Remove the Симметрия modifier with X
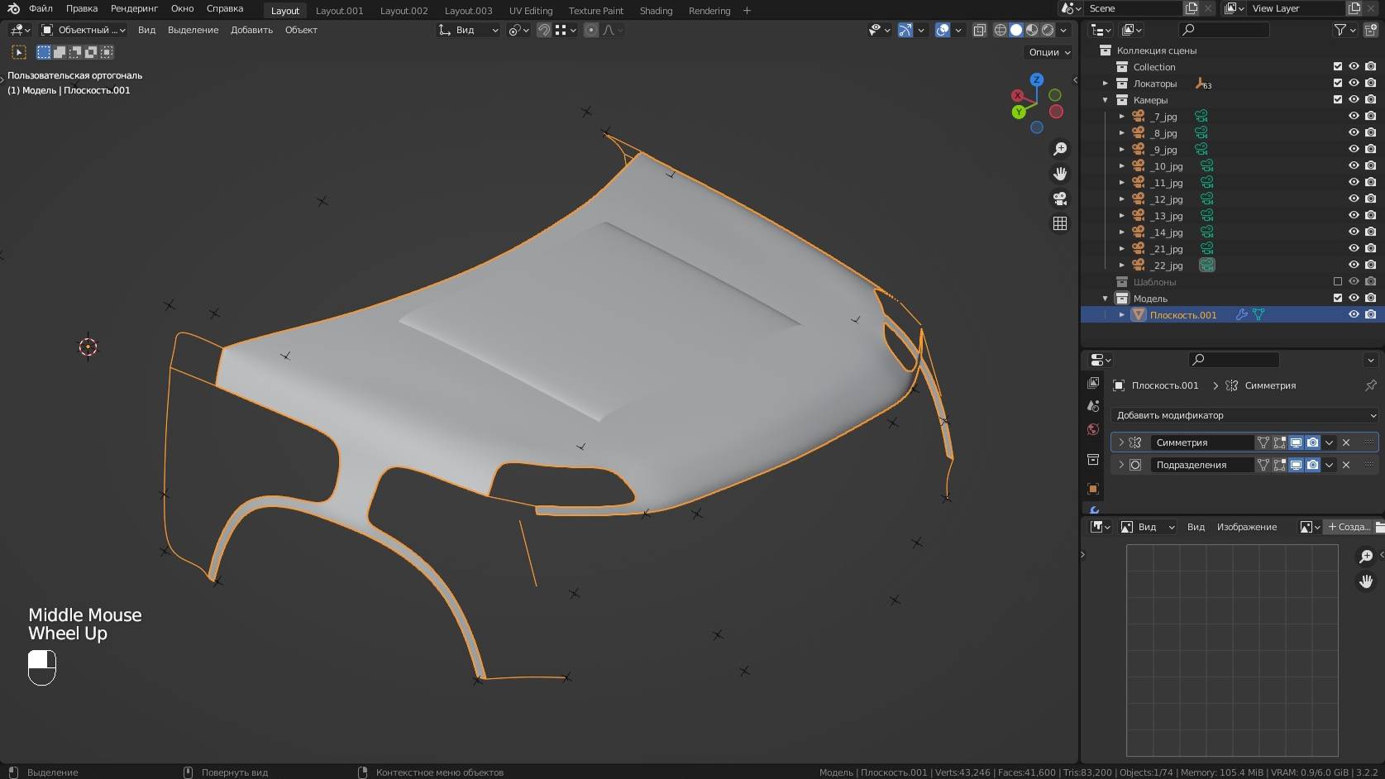Image resolution: width=1385 pixels, height=779 pixels. coord(1346,442)
